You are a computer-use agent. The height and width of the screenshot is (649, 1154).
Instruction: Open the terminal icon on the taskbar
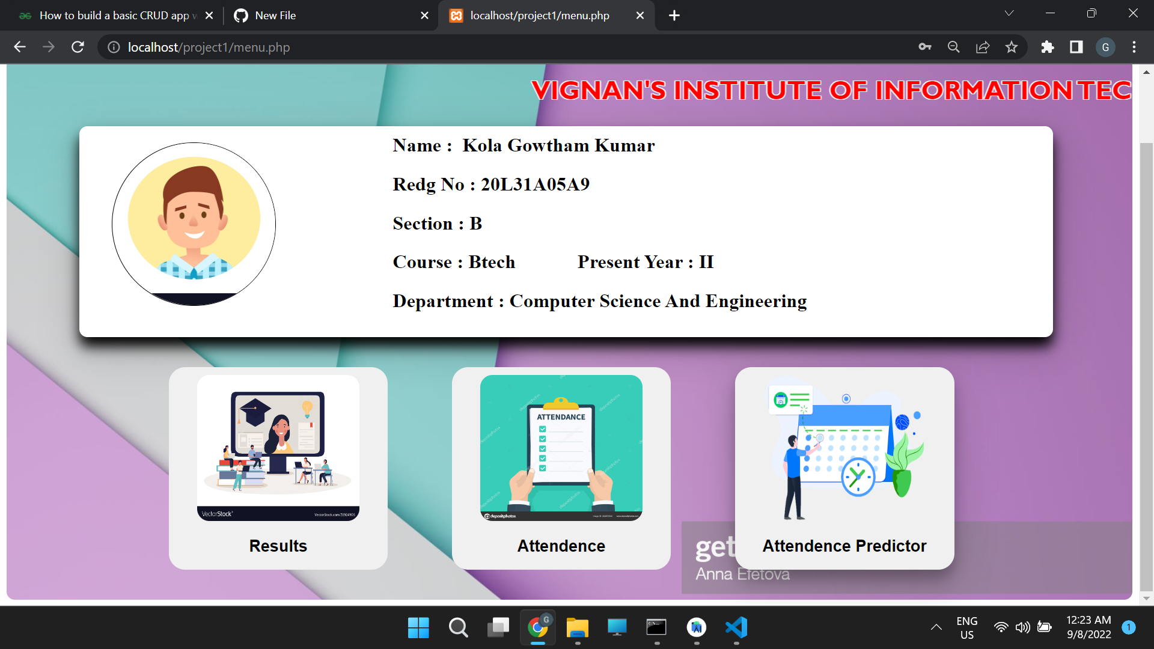pos(656,628)
